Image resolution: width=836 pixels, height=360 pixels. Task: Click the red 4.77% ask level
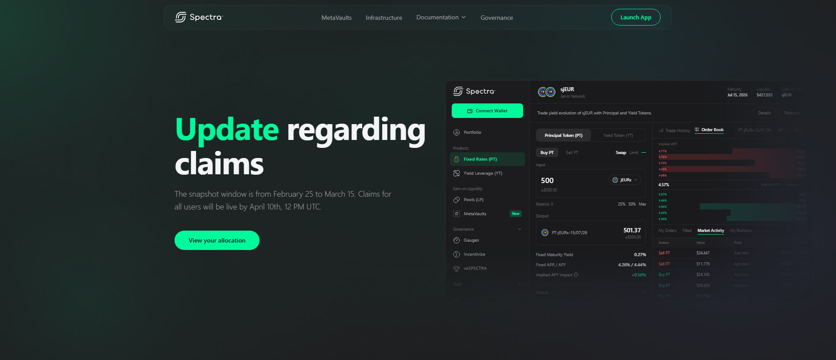click(662, 151)
